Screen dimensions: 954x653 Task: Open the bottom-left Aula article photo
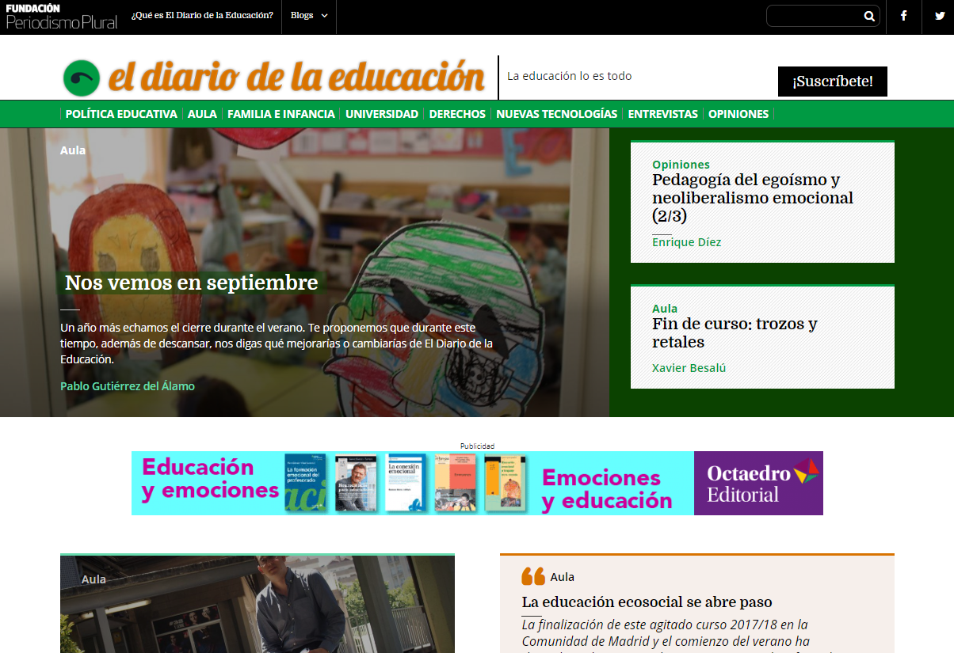[x=258, y=604]
